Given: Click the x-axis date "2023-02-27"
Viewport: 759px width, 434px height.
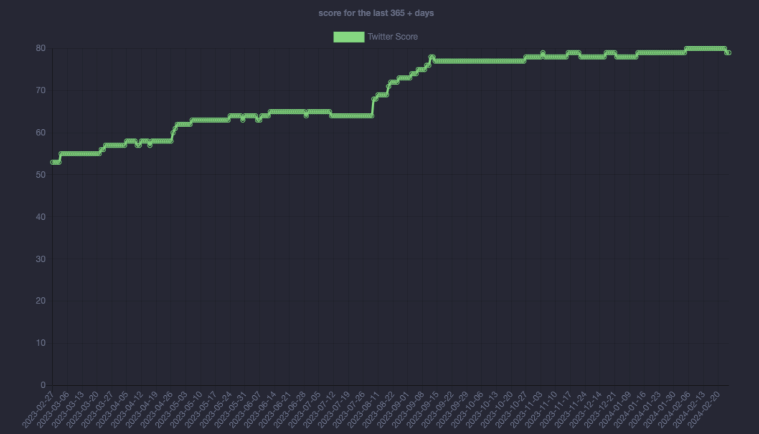Looking at the screenshot, I should pyautogui.click(x=38, y=410).
